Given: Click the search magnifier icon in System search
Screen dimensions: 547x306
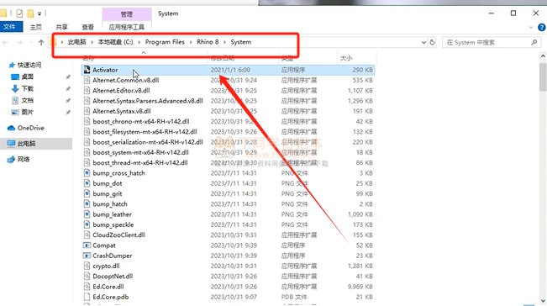Looking at the screenshot, I should (x=534, y=42).
